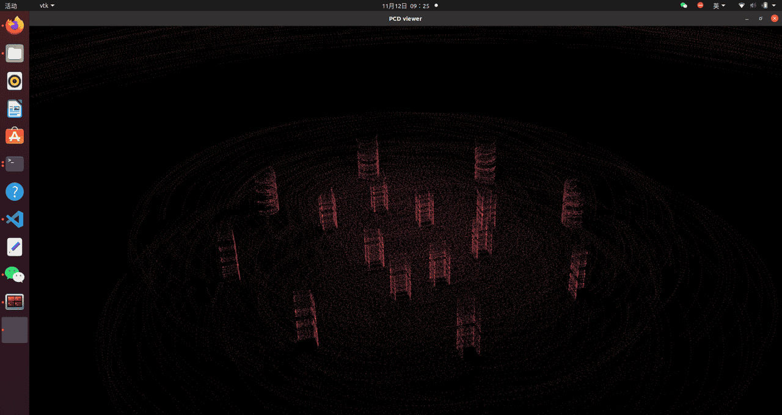
Task: Minimize the PCD viewer window
Action: 747,19
